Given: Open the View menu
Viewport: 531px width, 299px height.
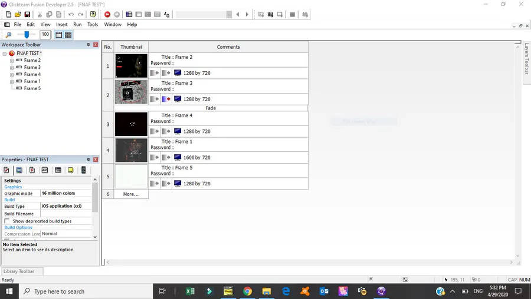Looking at the screenshot, I should pyautogui.click(x=45, y=24).
